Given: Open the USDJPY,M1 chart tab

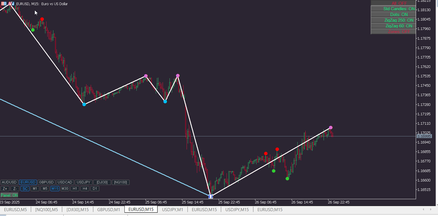Looking at the screenshot, I should 173,210.
